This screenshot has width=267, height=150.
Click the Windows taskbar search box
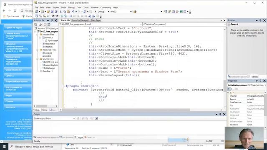(35, 147)
